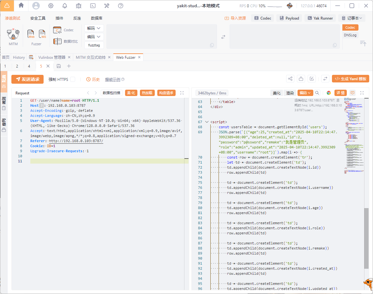Click the response panel vertical scrollbar
373x294 pixels.
click(366, 238)
